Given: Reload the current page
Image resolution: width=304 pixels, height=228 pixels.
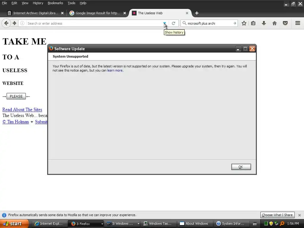Looking at the screenshot, I should point(173,23).
